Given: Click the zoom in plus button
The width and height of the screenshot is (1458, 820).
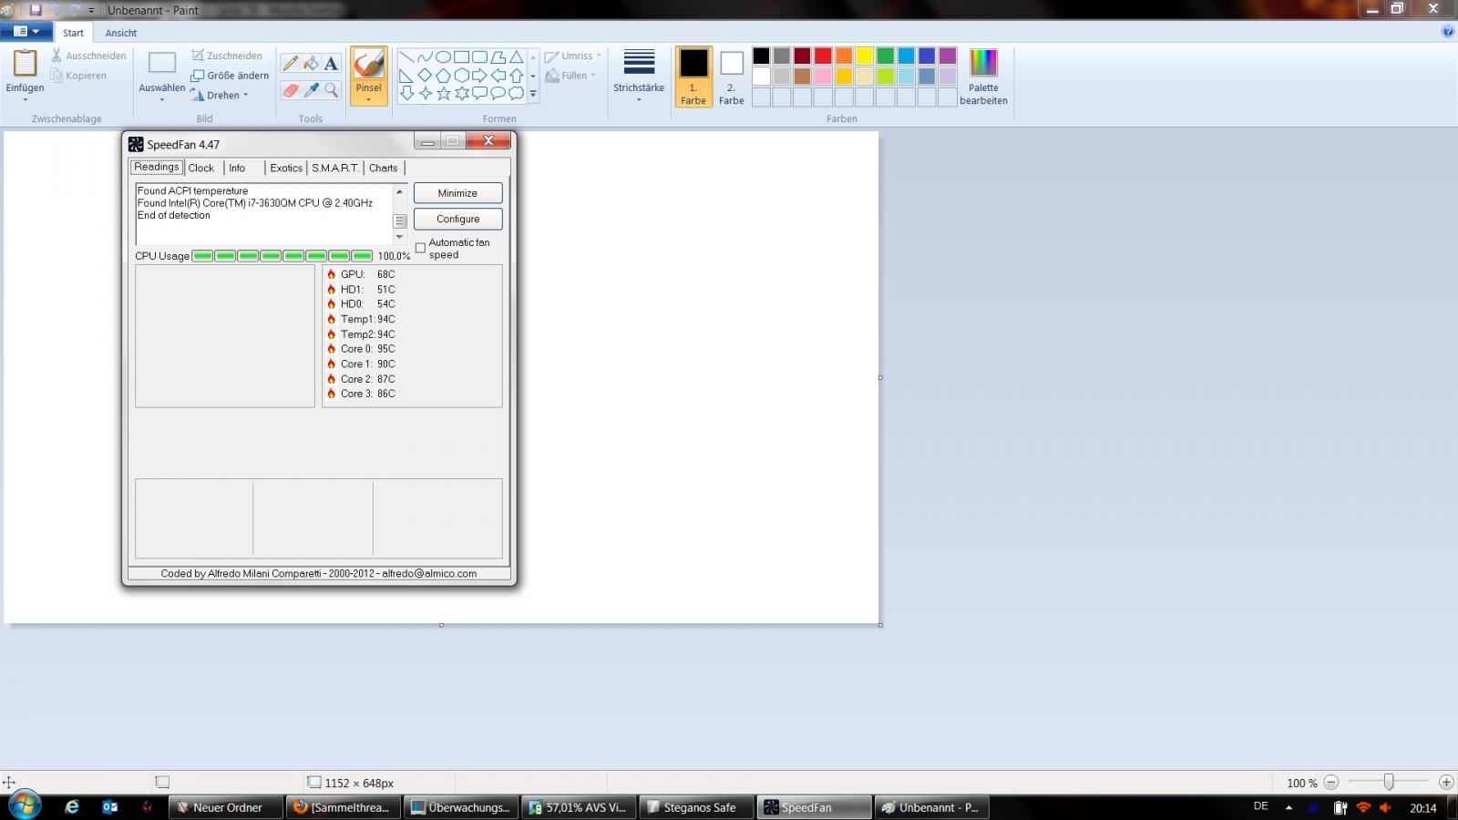Looking at the screenshot, I should (x=1446, y=783).
